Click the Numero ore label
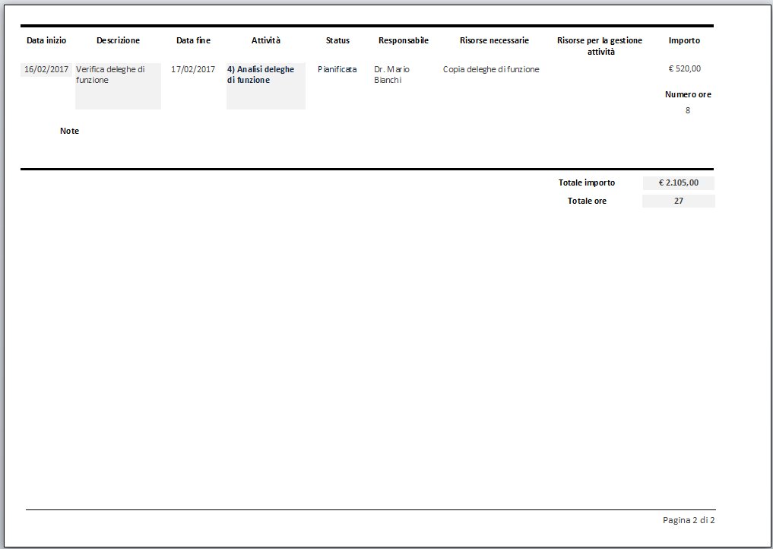This screenshot has height=549, width=773. tap(688, 95)
